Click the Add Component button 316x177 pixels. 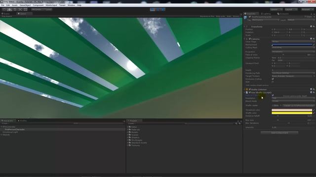point(279,133)
